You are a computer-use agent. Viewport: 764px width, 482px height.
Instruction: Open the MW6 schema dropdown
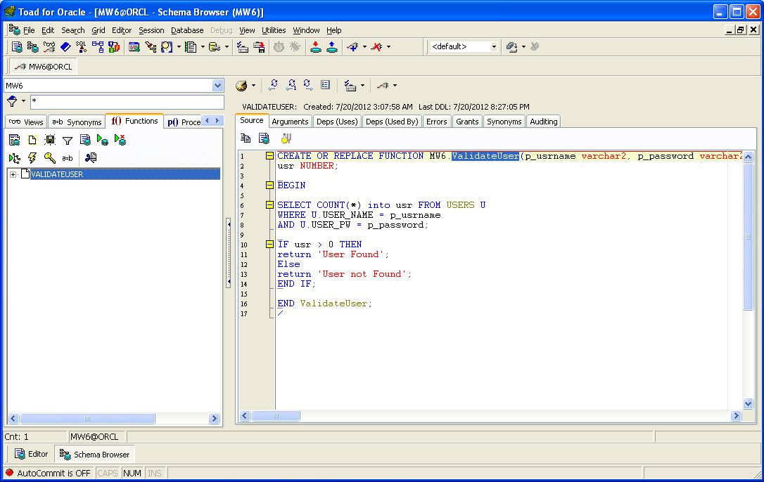(x=217, y=86)
